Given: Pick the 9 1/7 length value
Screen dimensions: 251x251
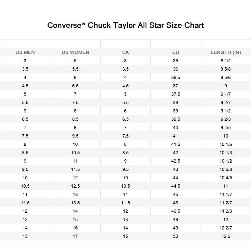Looking at the screenshot, I should coord(226,94).
